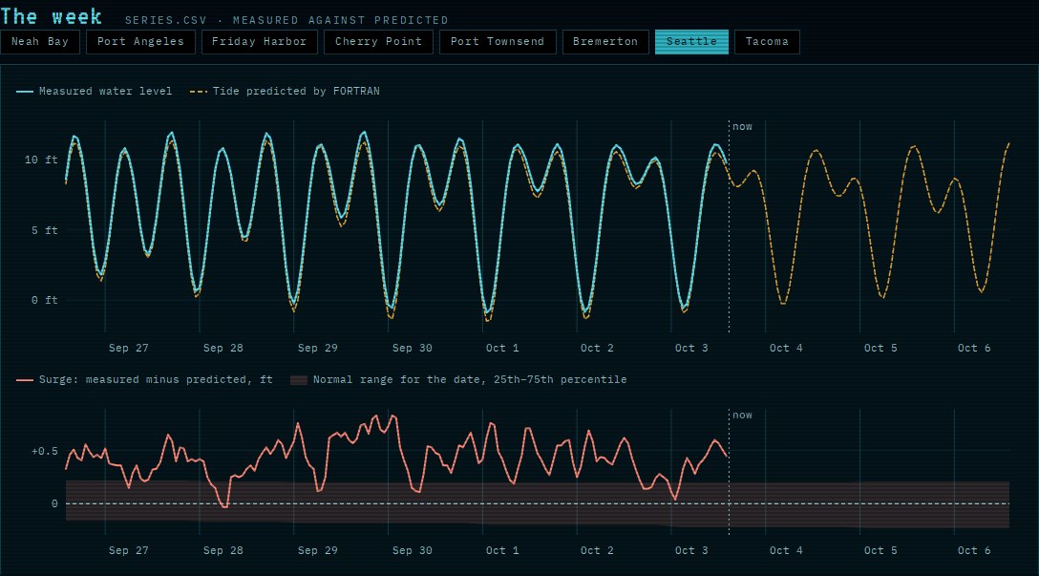
Task: Click 'Oct 1' under the tide chart
Action: [502, 348]
